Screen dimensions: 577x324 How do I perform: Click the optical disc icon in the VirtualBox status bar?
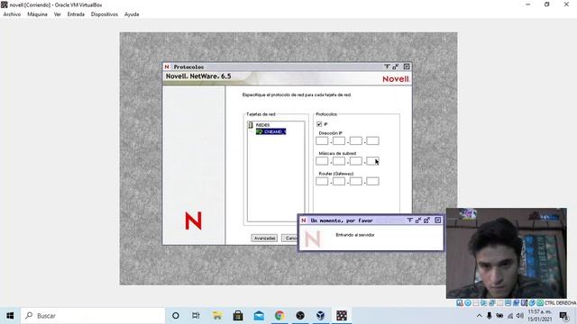pyautogui.click(x=468, y=303)
